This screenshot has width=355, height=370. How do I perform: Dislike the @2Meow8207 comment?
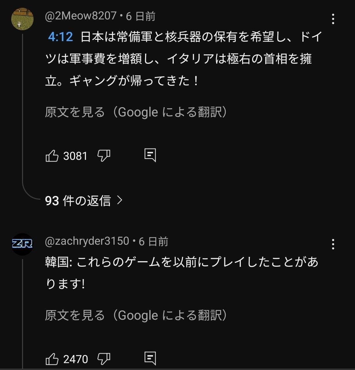pos(104,156)
